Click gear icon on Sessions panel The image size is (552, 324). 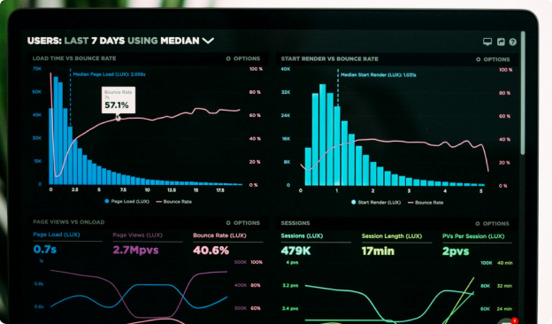[478, 224]
